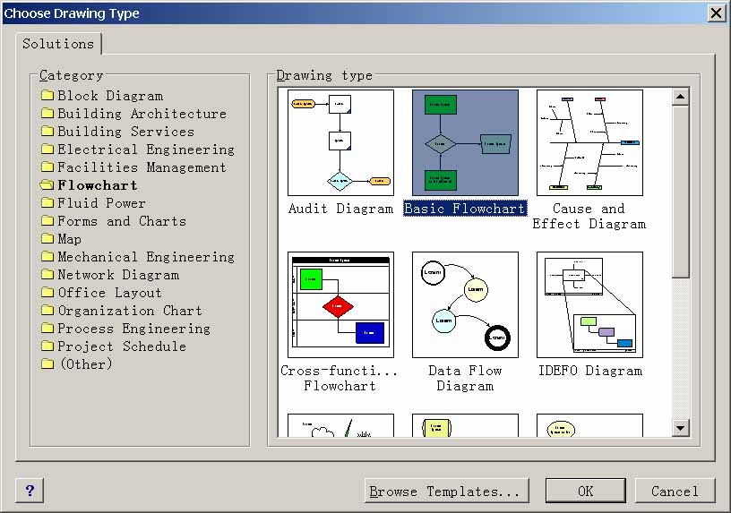Choose the Basic Flowchart drawing type

[465, 143]
